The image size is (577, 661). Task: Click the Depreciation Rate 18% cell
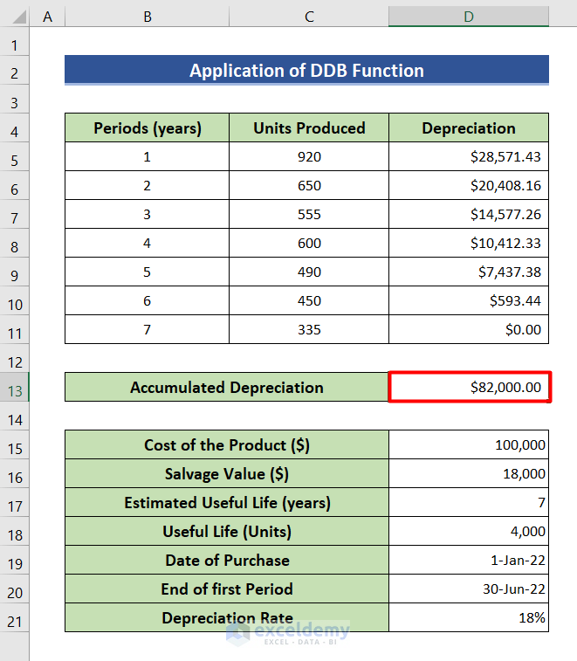[x=469, y=618]
